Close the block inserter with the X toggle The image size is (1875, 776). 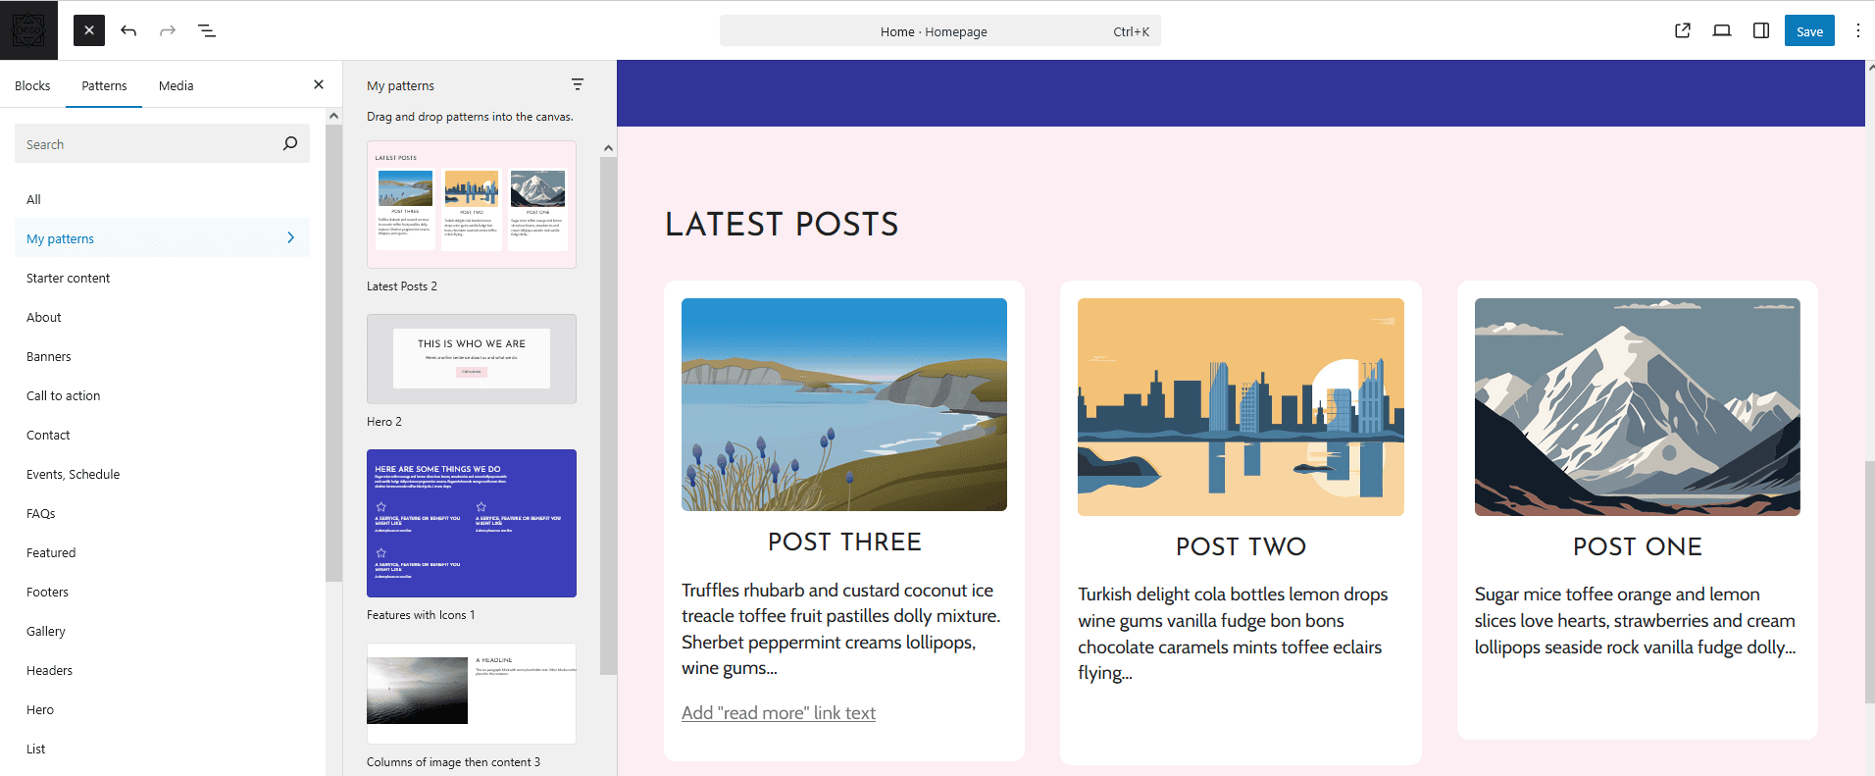click(x=89, y=30)
